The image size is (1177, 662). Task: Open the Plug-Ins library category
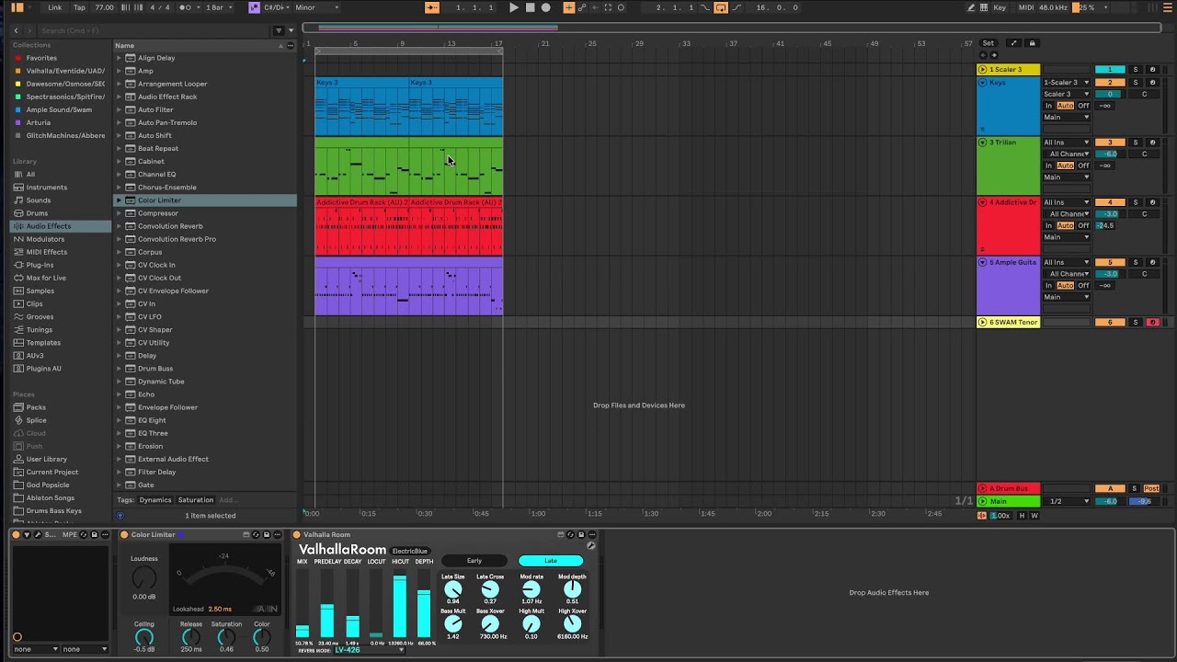tap(40, 265)
